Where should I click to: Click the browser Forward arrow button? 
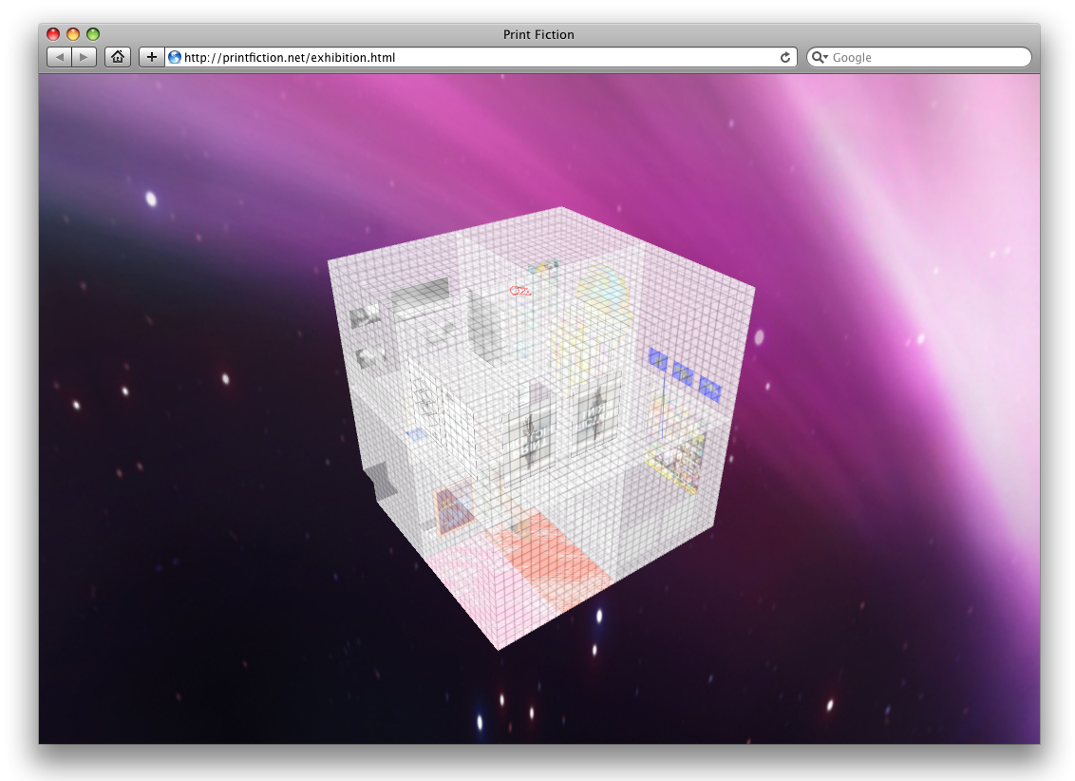[x=85, y=58]
